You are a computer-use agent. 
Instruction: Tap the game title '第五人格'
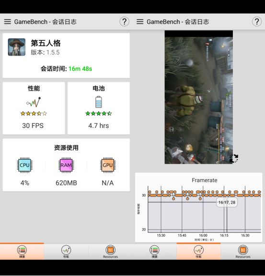(x=46, y=43)
